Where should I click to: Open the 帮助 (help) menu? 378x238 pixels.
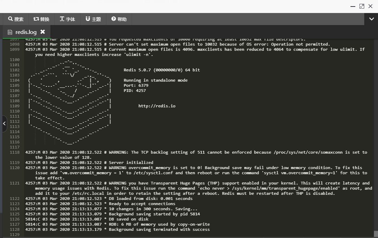pos(119,19)
